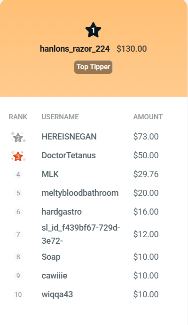Select the MLK username entry
Image resolution: width=188 pixels, height=325 pixels.
(x=50, y=174)
